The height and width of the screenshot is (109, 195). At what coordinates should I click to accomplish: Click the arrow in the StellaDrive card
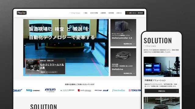point(134,73)
